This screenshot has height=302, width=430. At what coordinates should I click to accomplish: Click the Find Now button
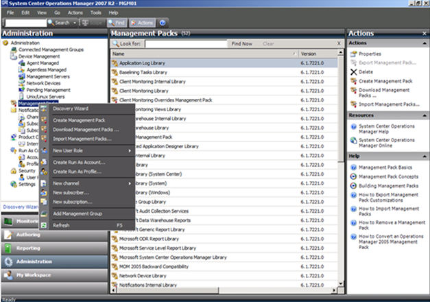tap(242, 44)
